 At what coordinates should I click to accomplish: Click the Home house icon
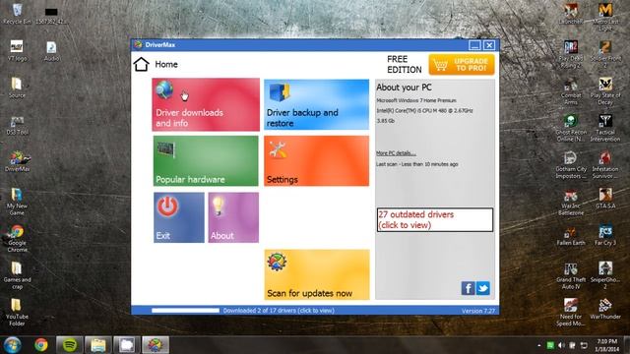click(142, 64)
